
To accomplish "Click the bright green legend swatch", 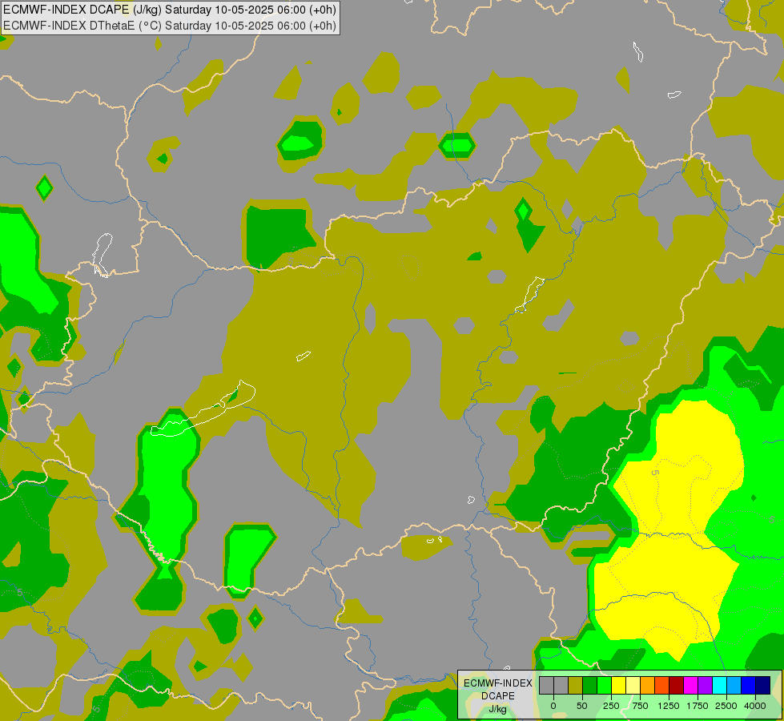I will pyautogui.click(x=604, y=685).
